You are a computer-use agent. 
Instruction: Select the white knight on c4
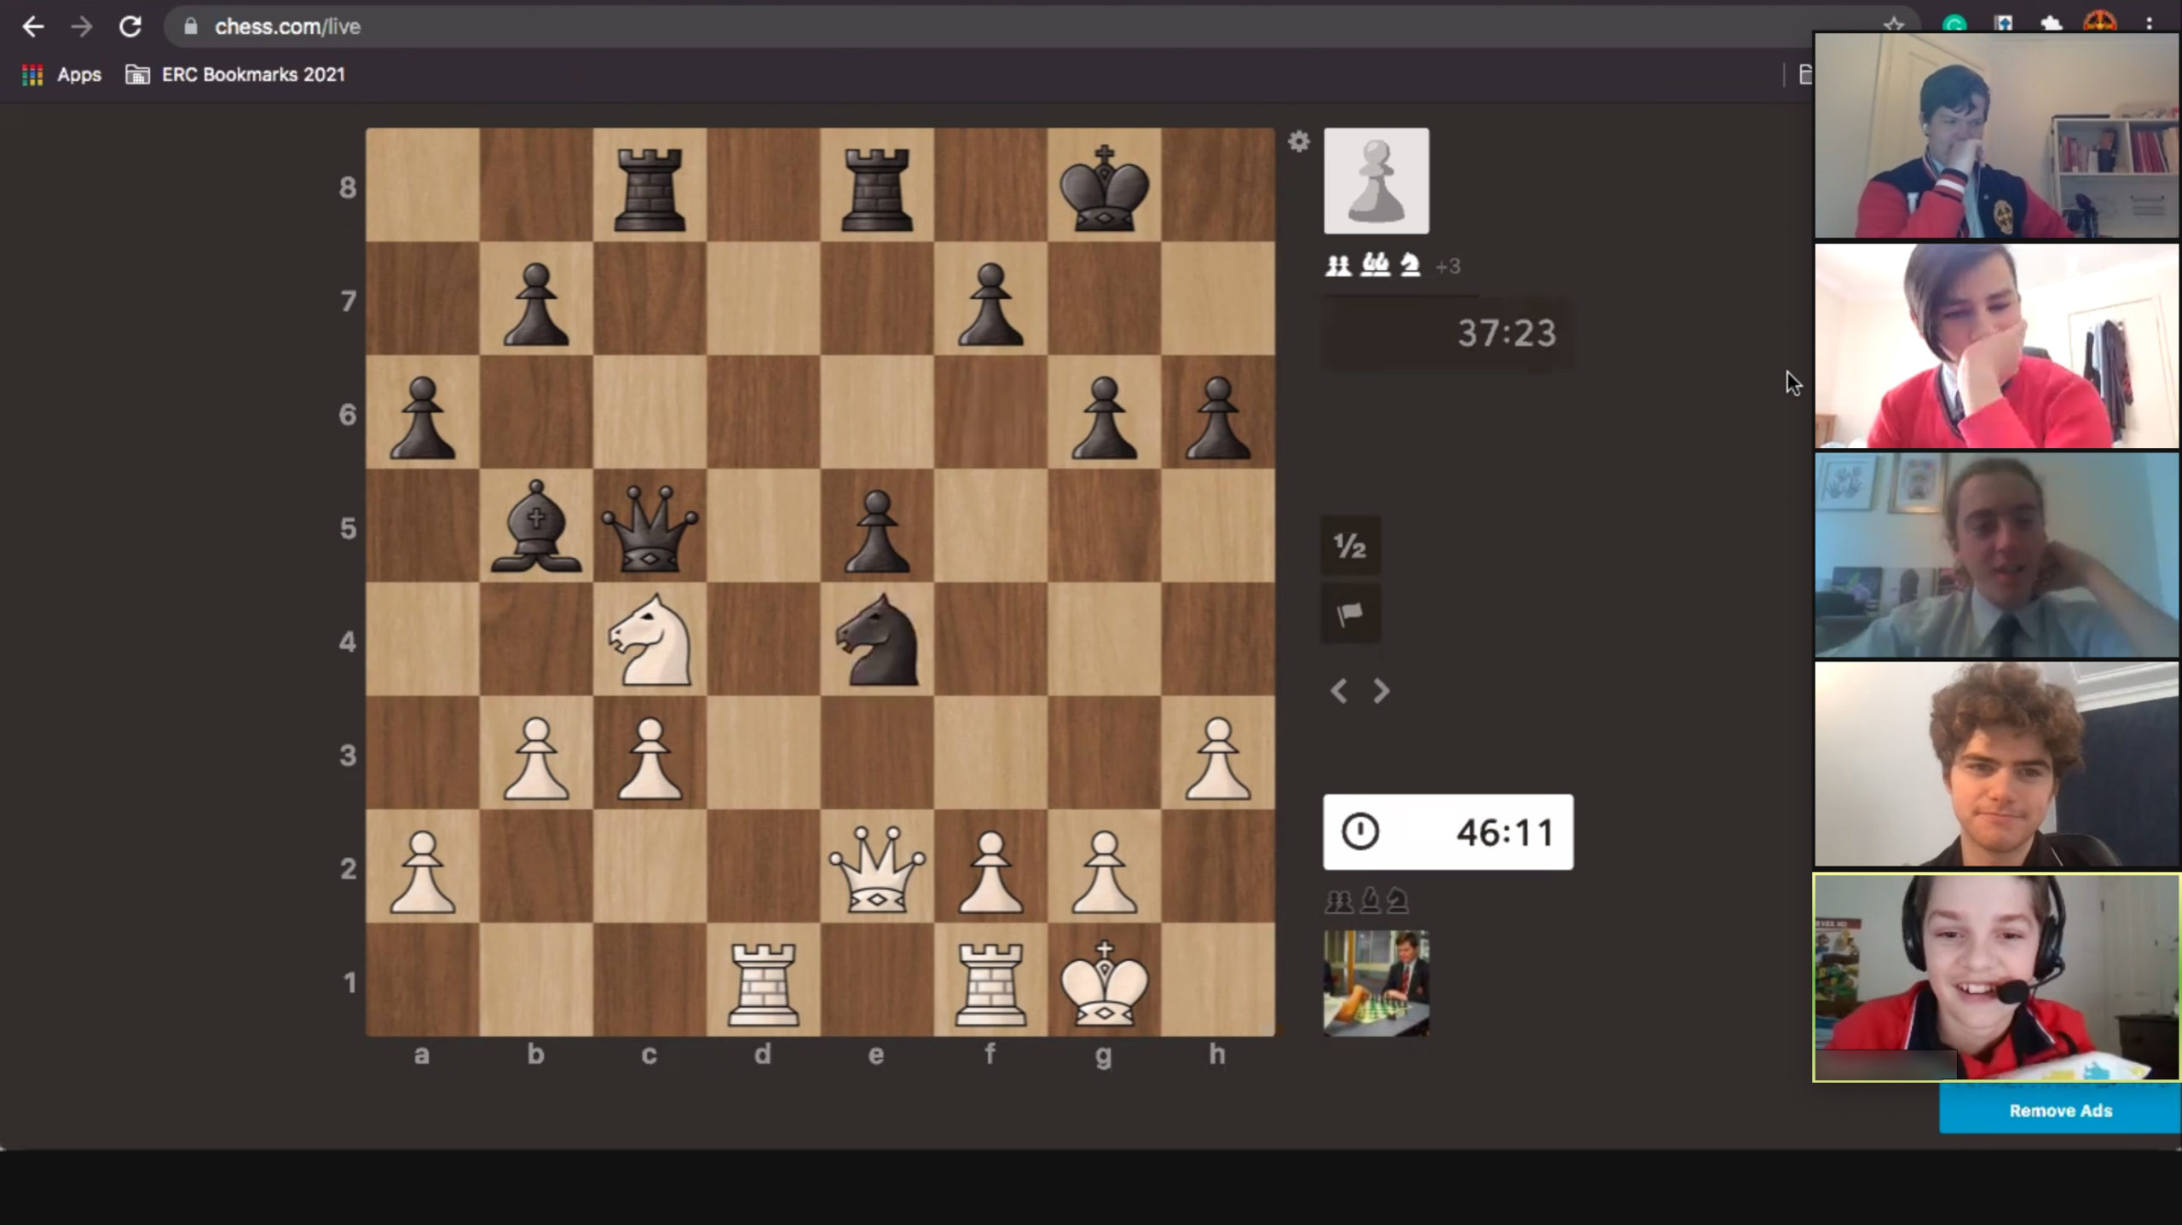[x=649, y=641]
